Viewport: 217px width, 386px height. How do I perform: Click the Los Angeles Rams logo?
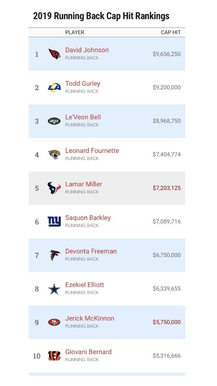[55, 87]
